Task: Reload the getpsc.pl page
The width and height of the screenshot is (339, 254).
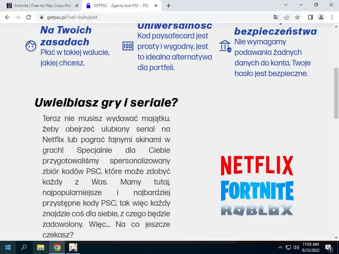Action: pyautogui.click(x=28, y=17)
